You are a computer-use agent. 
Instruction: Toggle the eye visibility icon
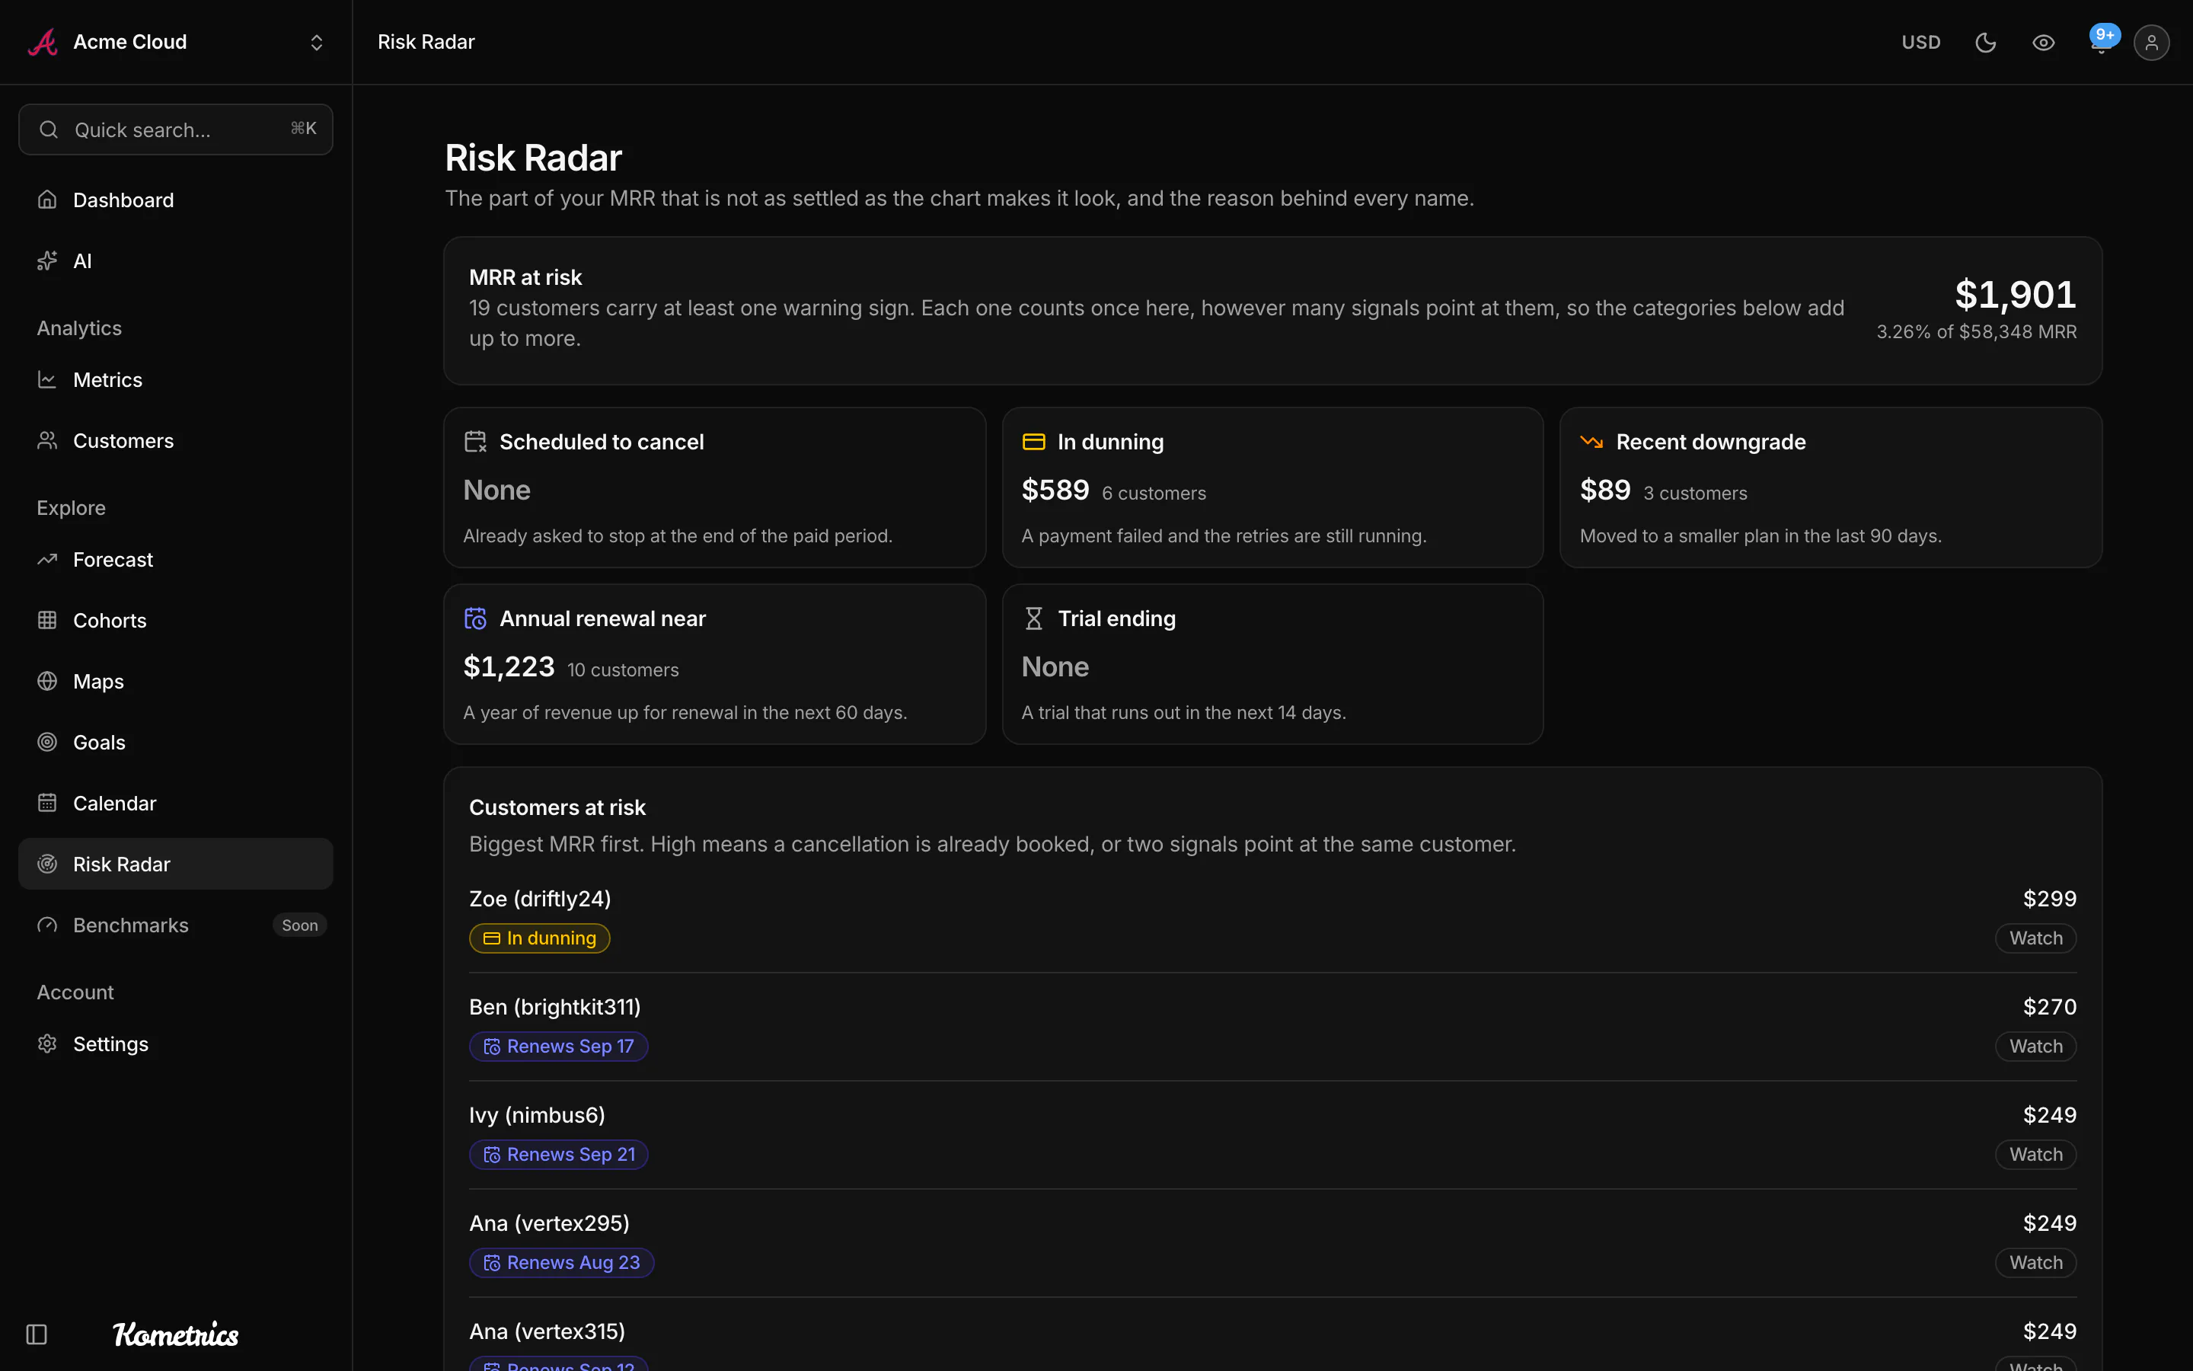click(x=2044, y=43)
